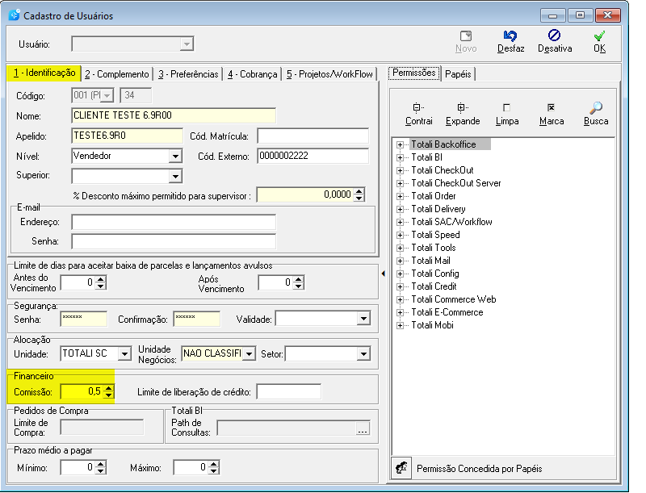
Task: Click the Path de Consultas browse button
Action: (x=363, y=428)
